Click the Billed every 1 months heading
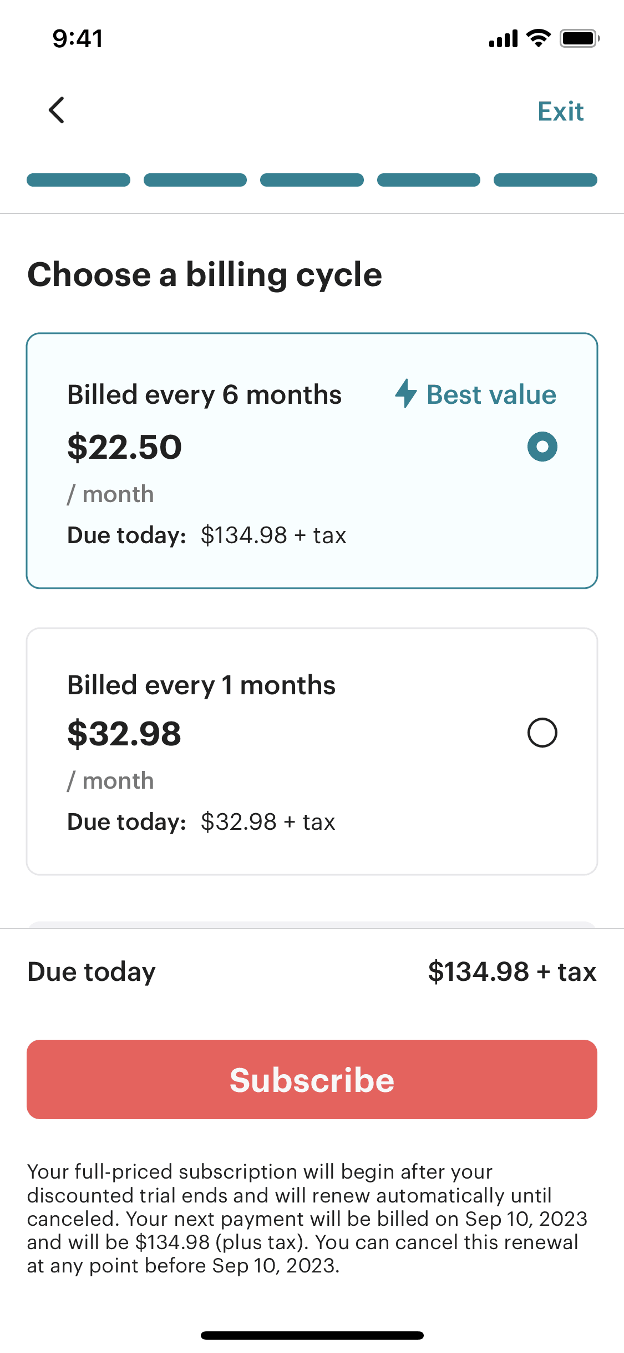 [201, 685]
